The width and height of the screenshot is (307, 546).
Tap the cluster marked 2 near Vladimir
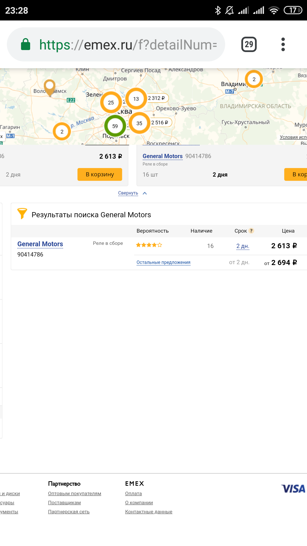pyautogui.click(x=254, y=79)
